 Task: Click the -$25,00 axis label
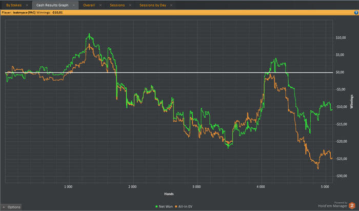342,159
